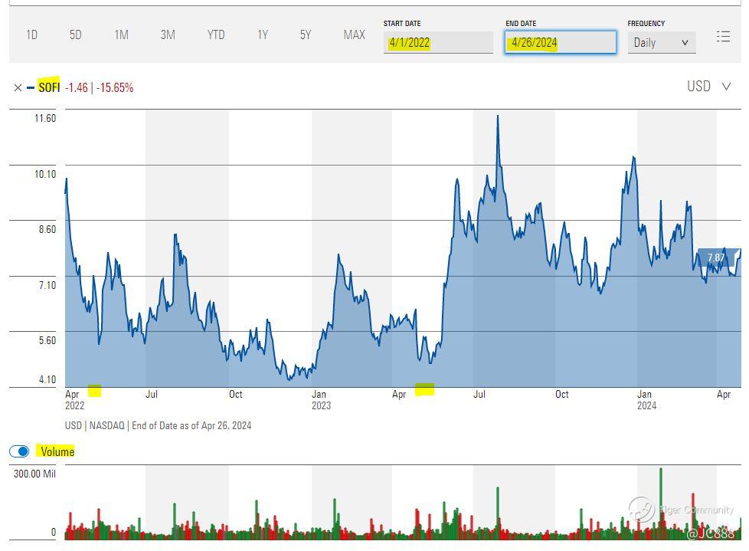The width and height of the screenshot is (749, 551).
Task: Select the 1Y time range
Action: click(x=263, y=35)
